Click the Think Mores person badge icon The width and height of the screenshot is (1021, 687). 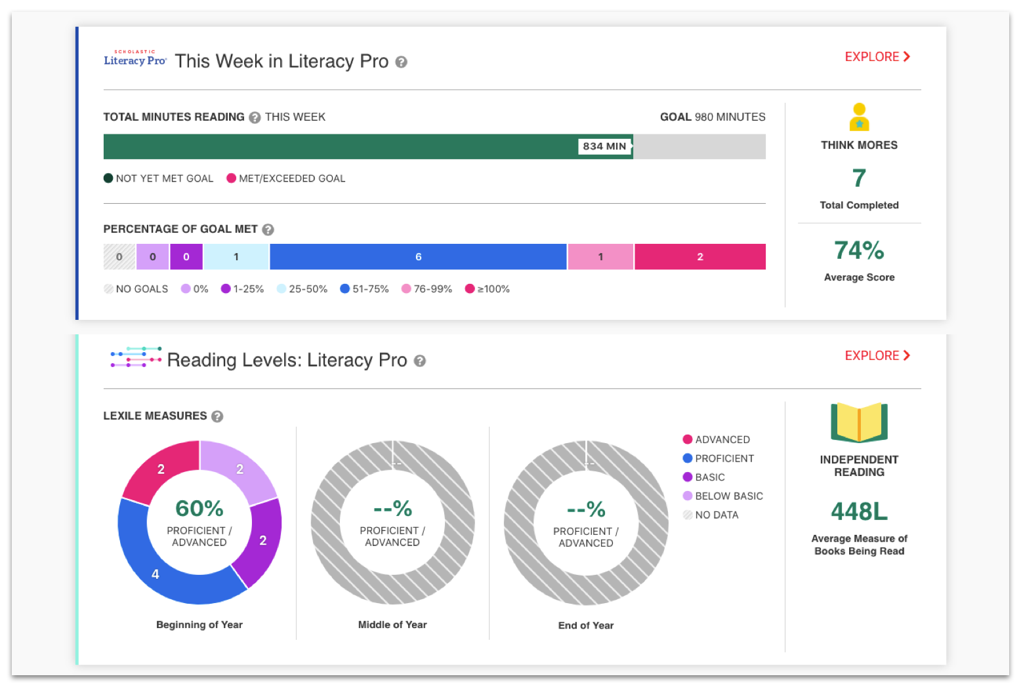859,118
